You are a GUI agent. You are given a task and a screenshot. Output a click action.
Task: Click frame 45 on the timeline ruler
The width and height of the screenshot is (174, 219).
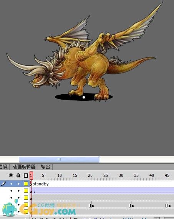tap(167, 175)
